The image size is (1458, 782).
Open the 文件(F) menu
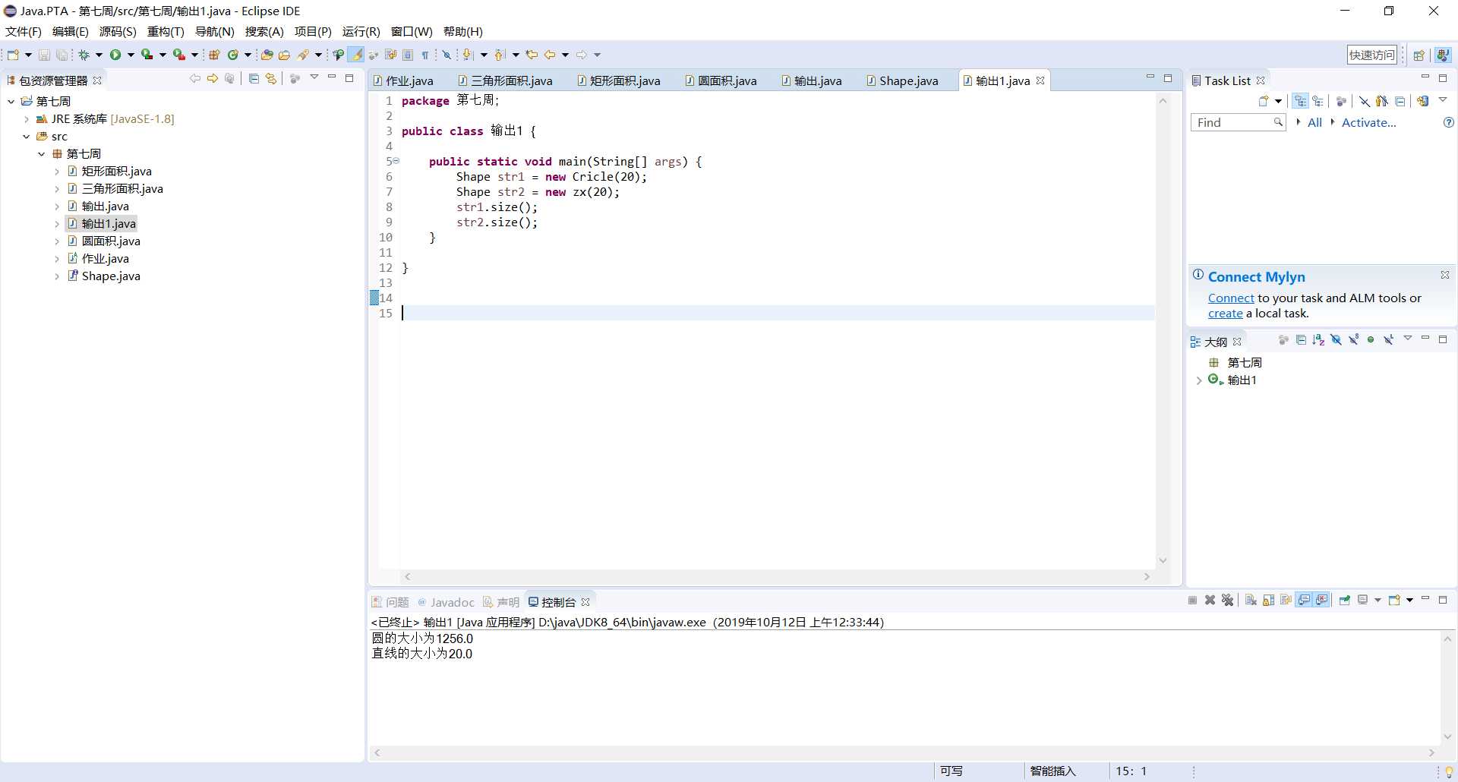(x=24, y=31)
